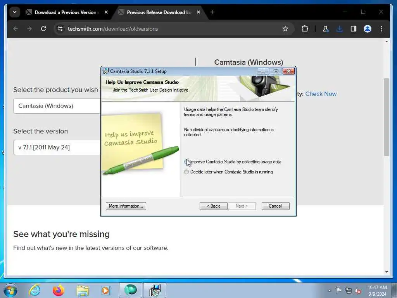
Task: Switch to the green browser taskbar app
Action: [x=131, y=290]
